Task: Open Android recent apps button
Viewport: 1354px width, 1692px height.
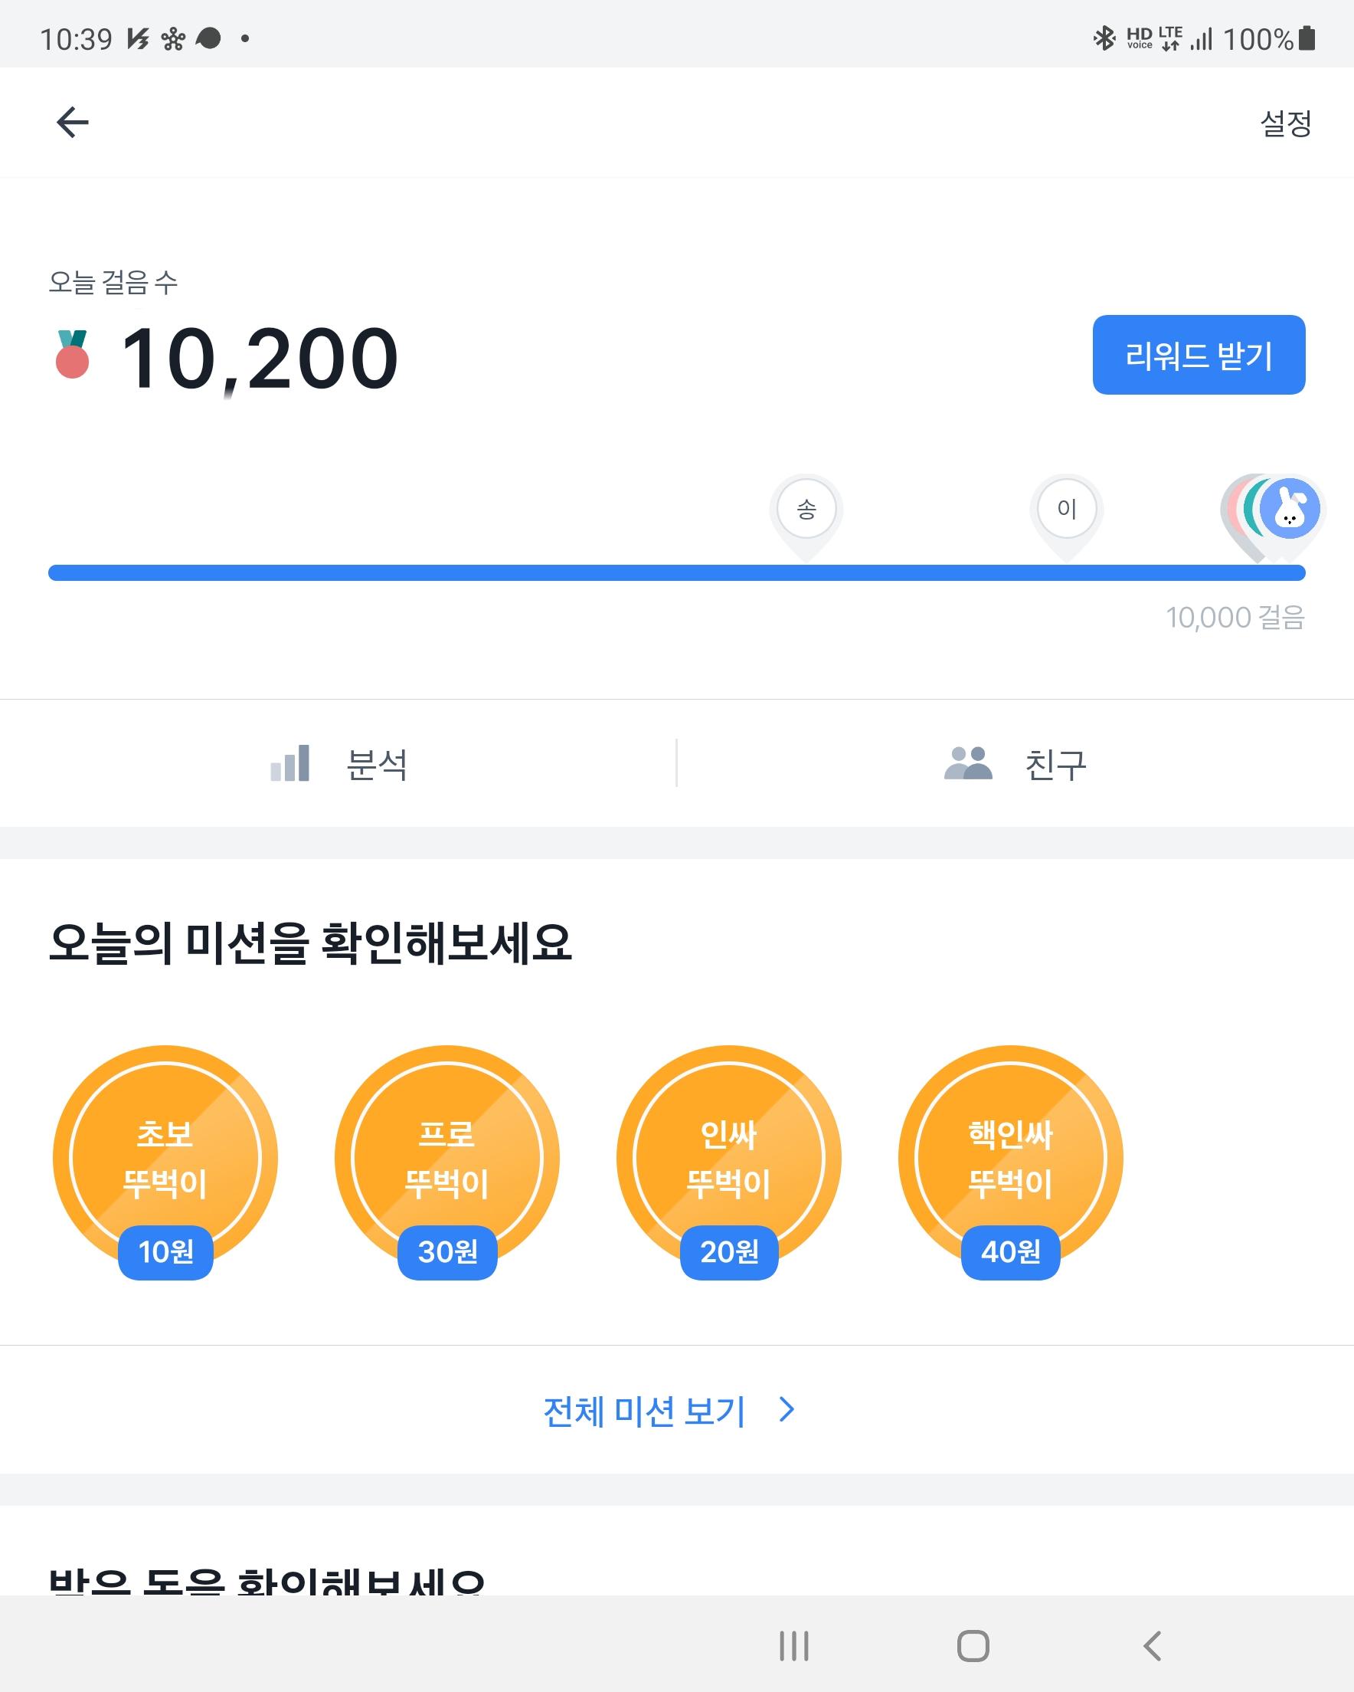Action: point(793,1646)
